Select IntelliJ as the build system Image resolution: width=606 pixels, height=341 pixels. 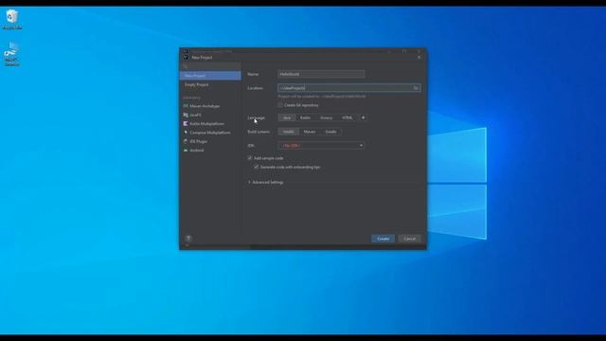(288, 132)
